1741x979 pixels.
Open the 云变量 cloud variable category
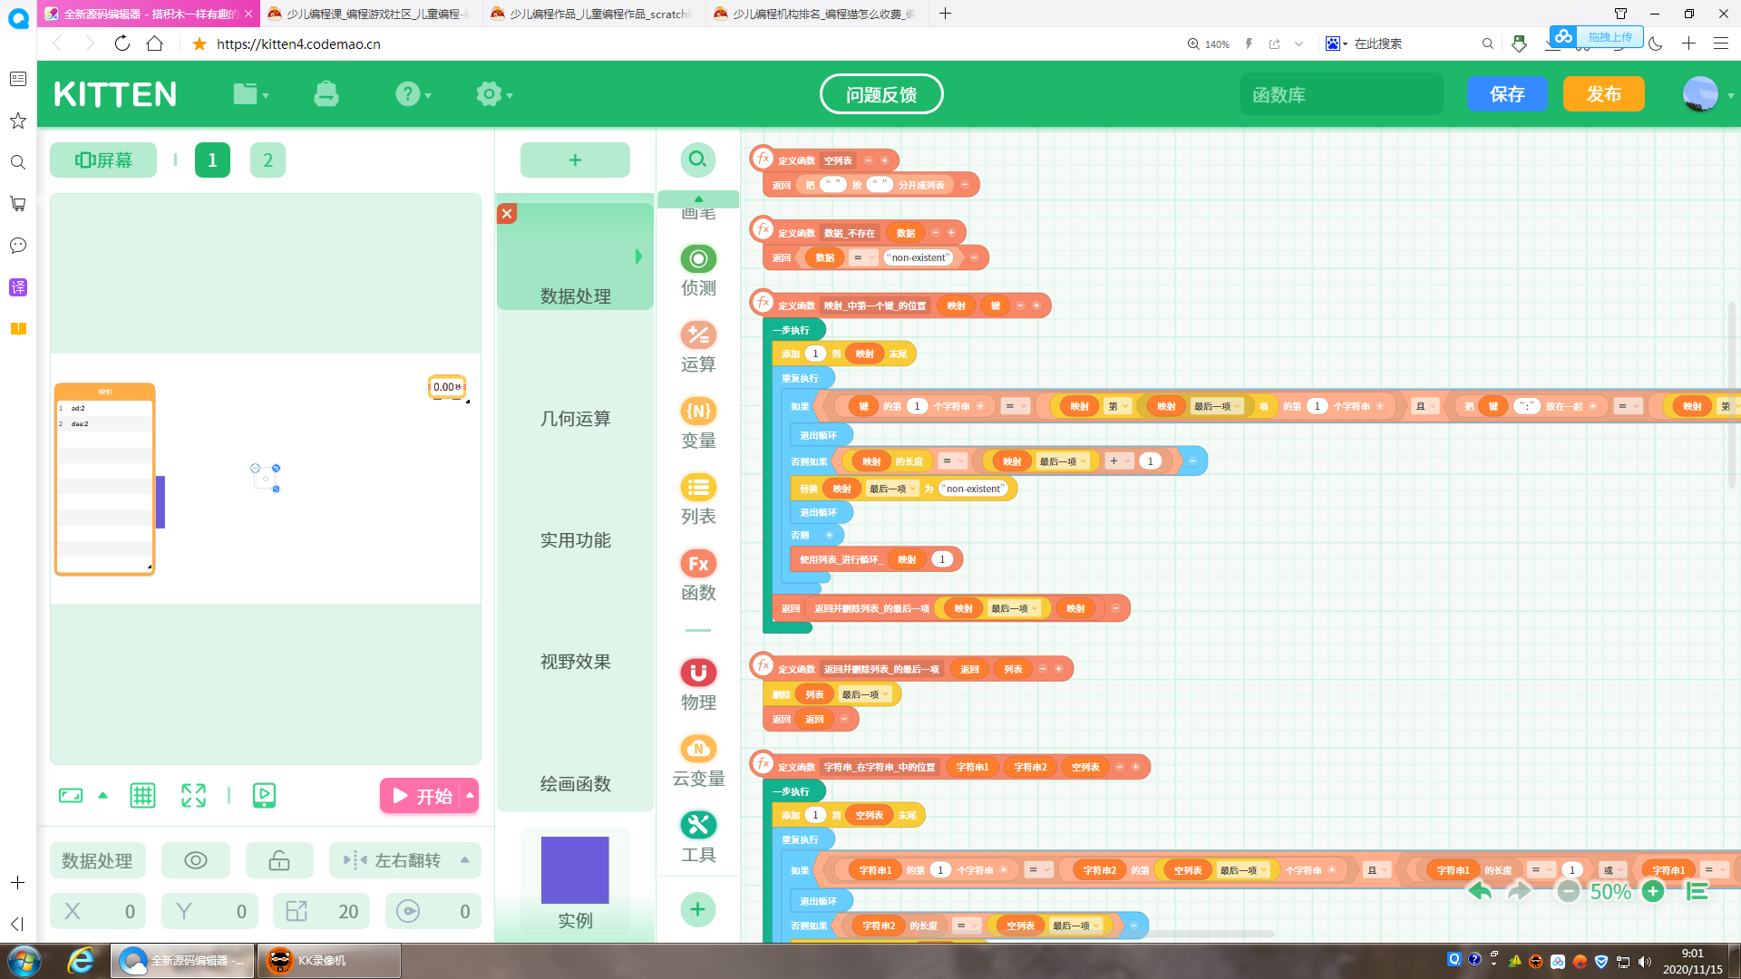(698, 761)
